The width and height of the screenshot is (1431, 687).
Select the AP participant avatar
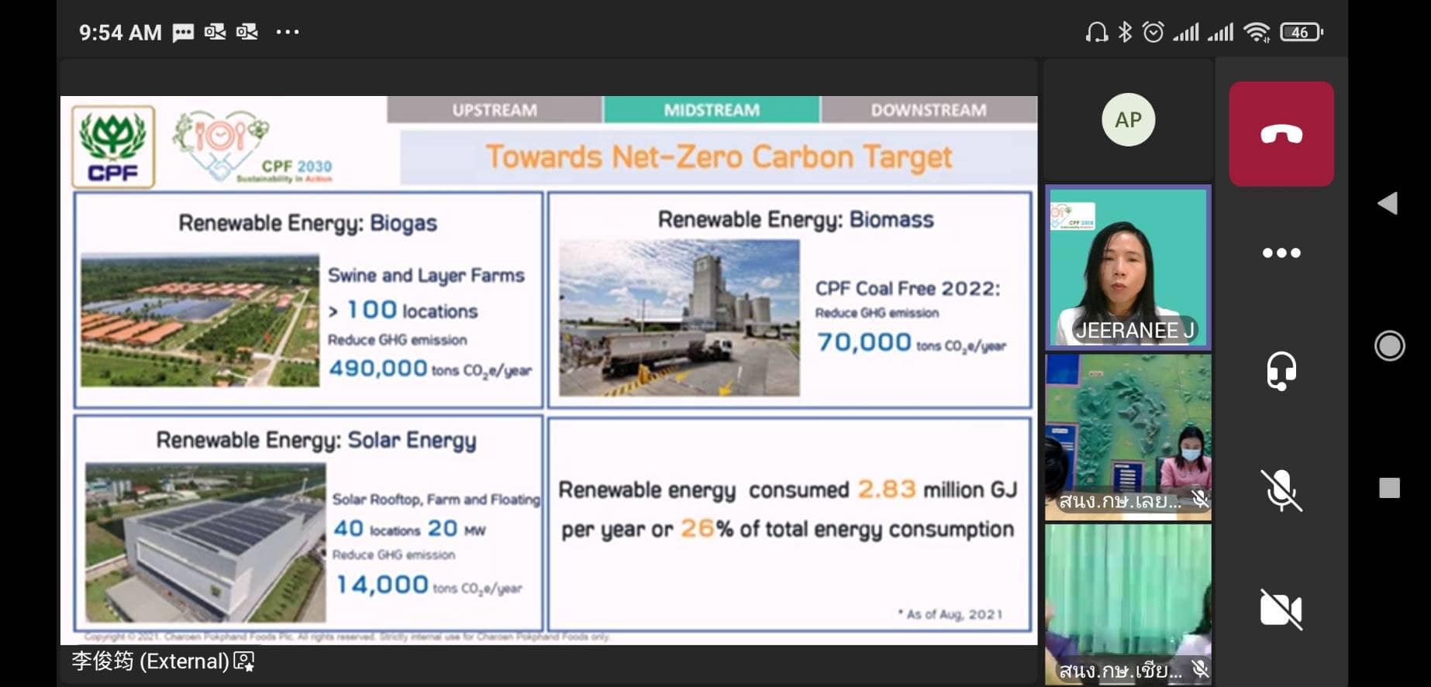1128,120
